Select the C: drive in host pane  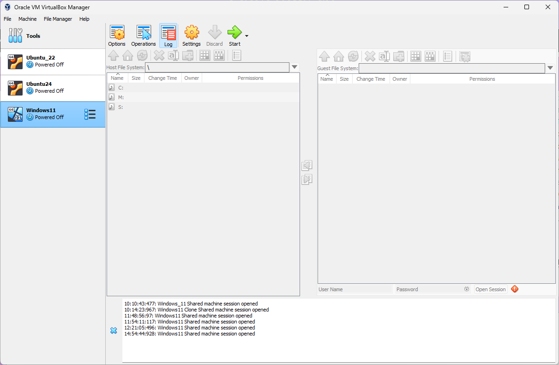[x=203, y=88]
